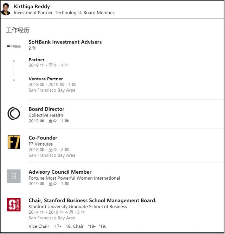Select the Partner role entry

[x=37, y=60]
